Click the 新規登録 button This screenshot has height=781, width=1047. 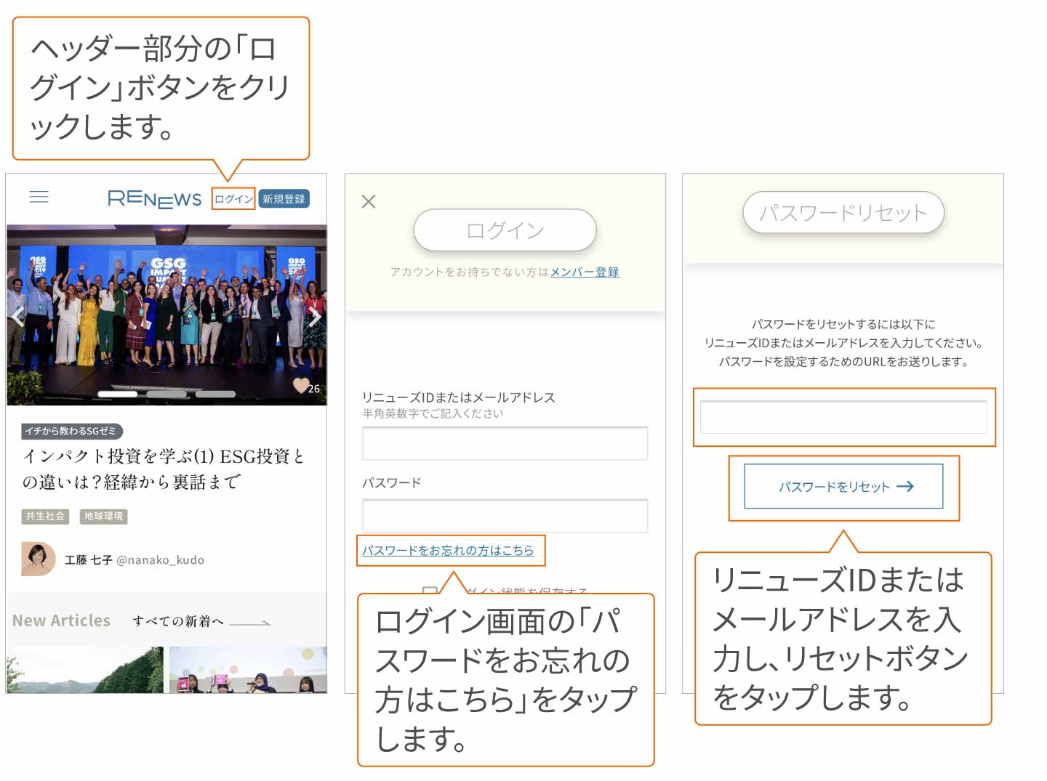click(284, 199)
